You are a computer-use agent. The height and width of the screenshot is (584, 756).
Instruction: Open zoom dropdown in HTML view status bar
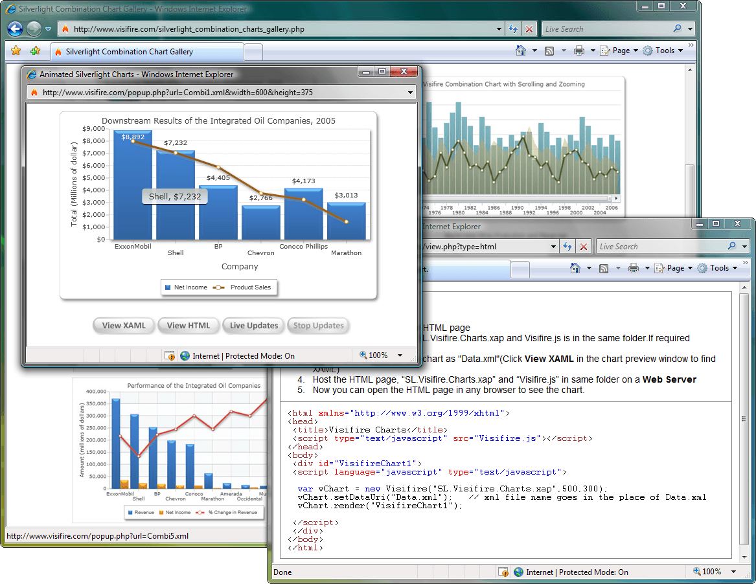(733, 572)
